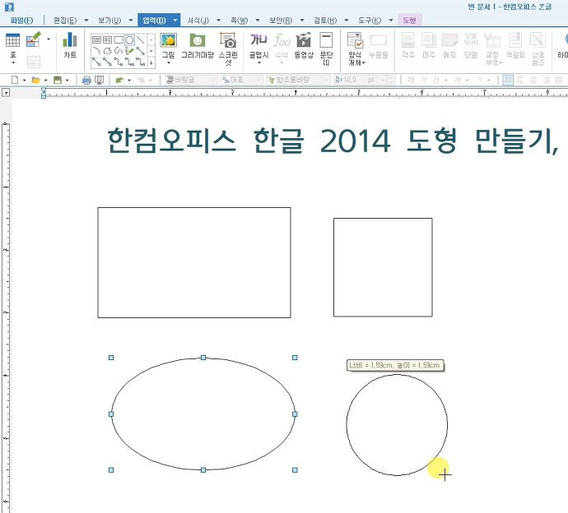
Task: Open the dropdown beside the open folder icon
Action: [45, 81]
